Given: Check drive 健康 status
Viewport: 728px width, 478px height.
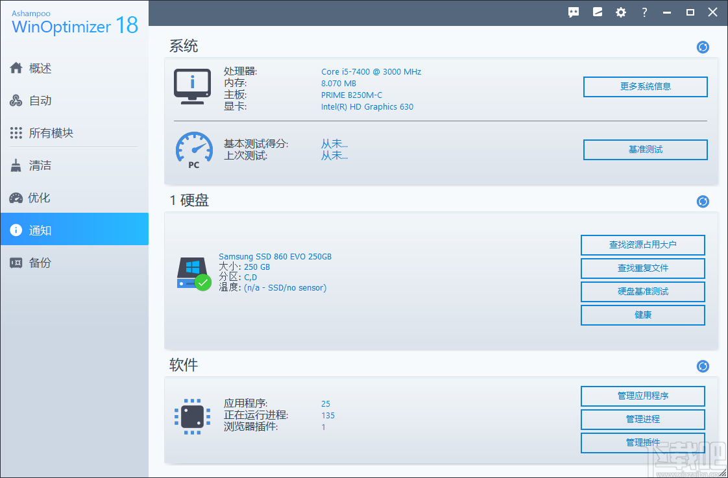Looking at the screenshot, I should point(642,315).
